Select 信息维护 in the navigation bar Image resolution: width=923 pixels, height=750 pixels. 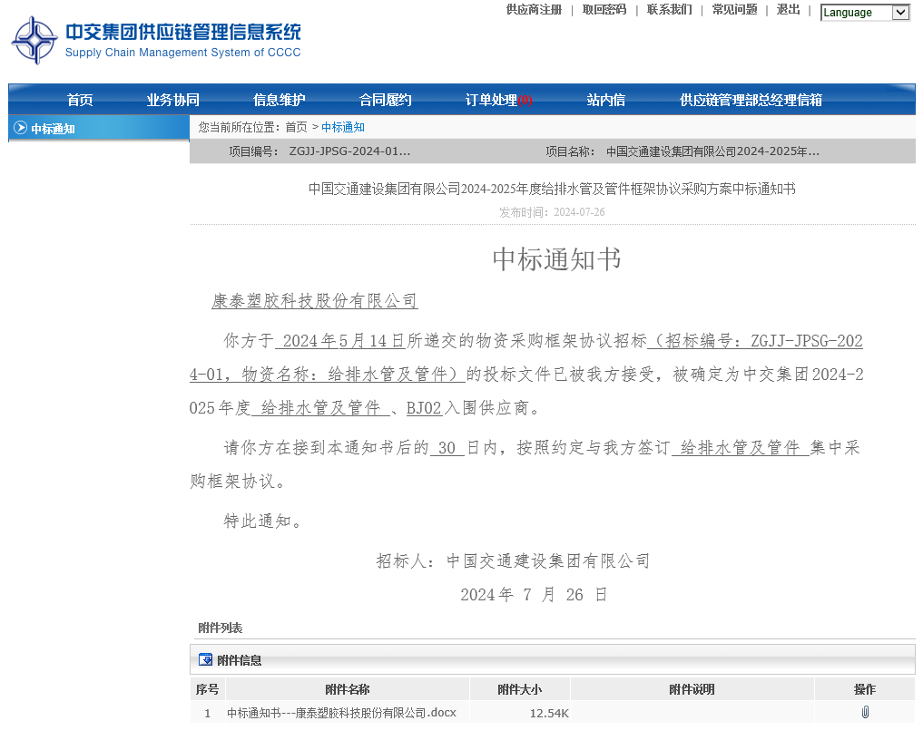point(279,100)
